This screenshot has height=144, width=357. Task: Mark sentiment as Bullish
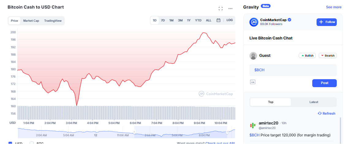point(307,56)
